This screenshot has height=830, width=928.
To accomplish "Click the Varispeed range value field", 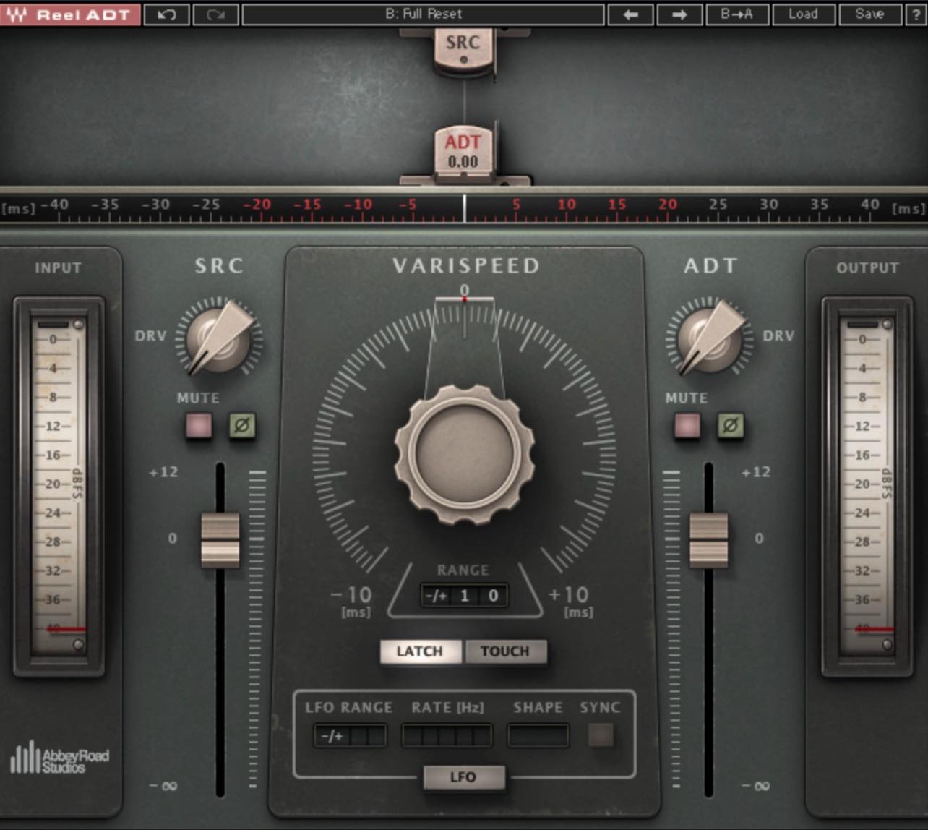I will [x=464, y=596].
